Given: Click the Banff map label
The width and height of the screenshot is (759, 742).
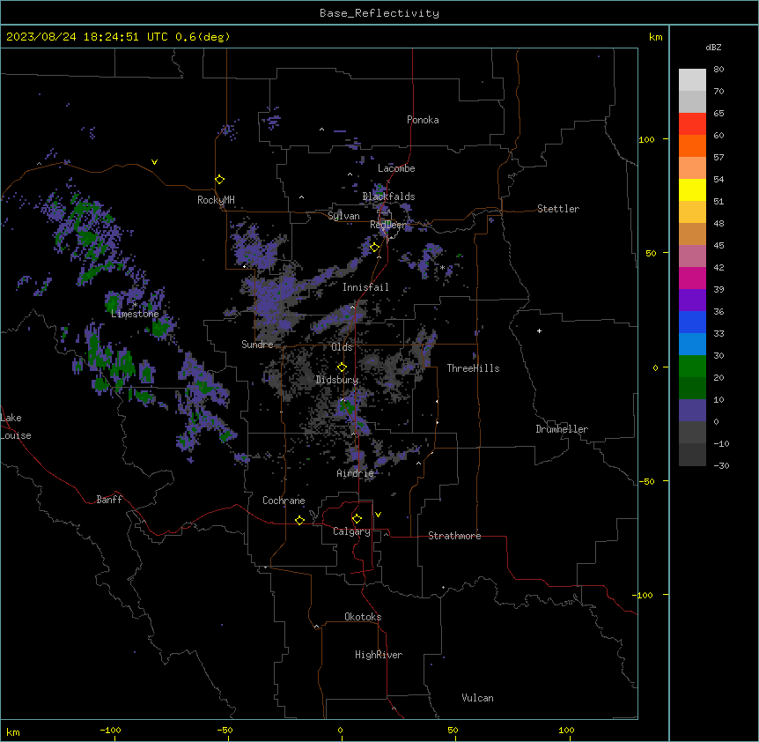Looking at the screenshot, I should [x=109, y=500].
